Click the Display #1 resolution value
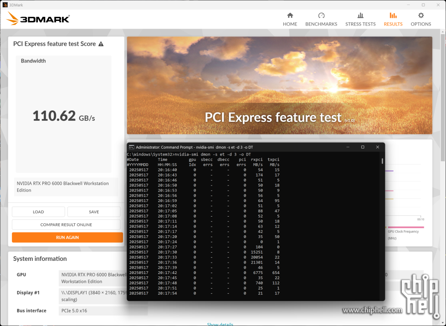Image resolution: width=446 pixels, height=326 pixels. (x=94, y=296)
